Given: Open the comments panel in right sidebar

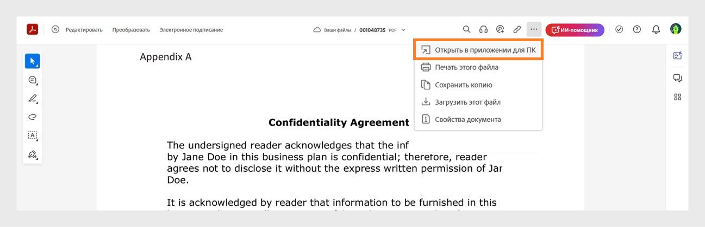Looking at the screenshot, I should (x=677, y=78).
